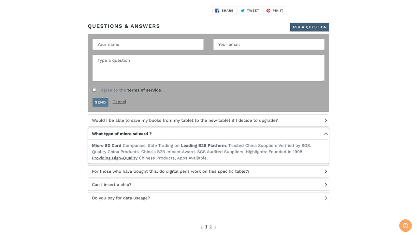Expand the question about digital pens

click(x=208, y=171)
